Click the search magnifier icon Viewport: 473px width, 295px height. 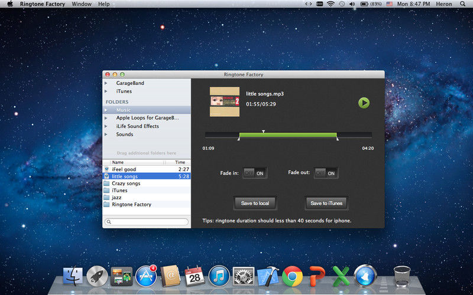[109, 222]
